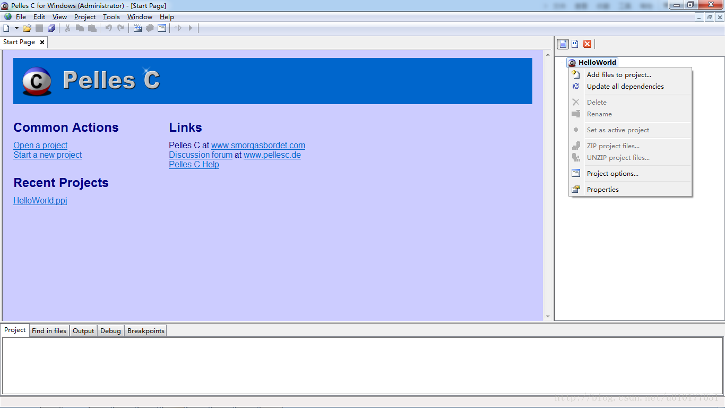Open the File menu
The width and height of the screenshot is (725, 408).
tap(21, 17)
